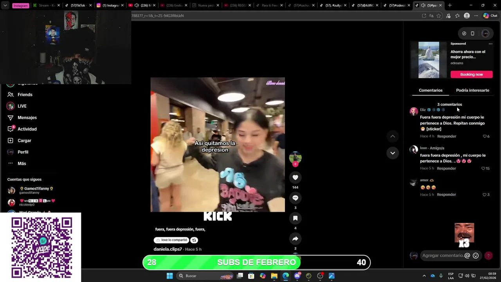
Task: Switch to the Podría interesarte tab
Action: pos(472,90)
